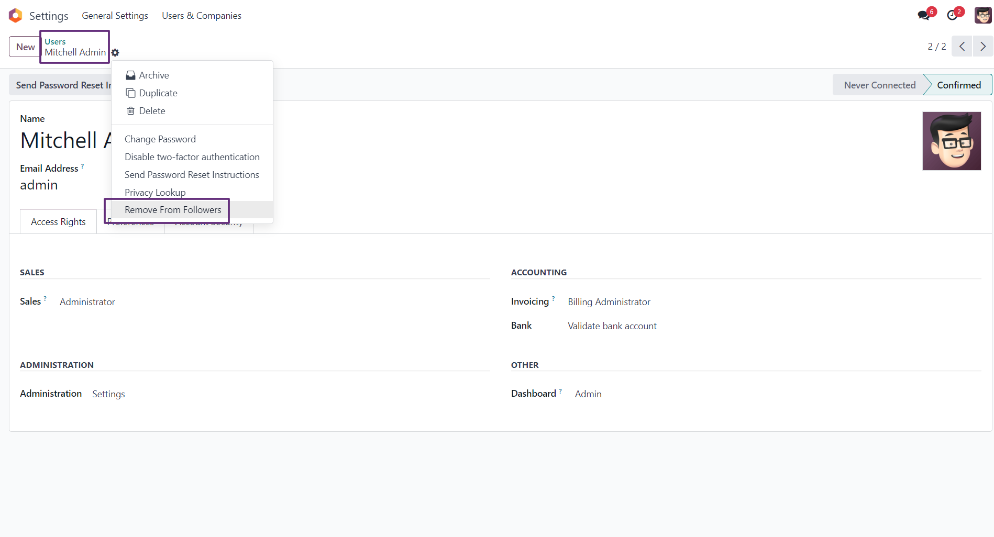Click the Duplicate menu icon
Screen dimensions: 994x537
click(130, 93)
